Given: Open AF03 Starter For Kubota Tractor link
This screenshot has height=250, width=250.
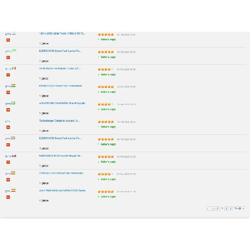Looking at the screenshot, I should 60,68.
